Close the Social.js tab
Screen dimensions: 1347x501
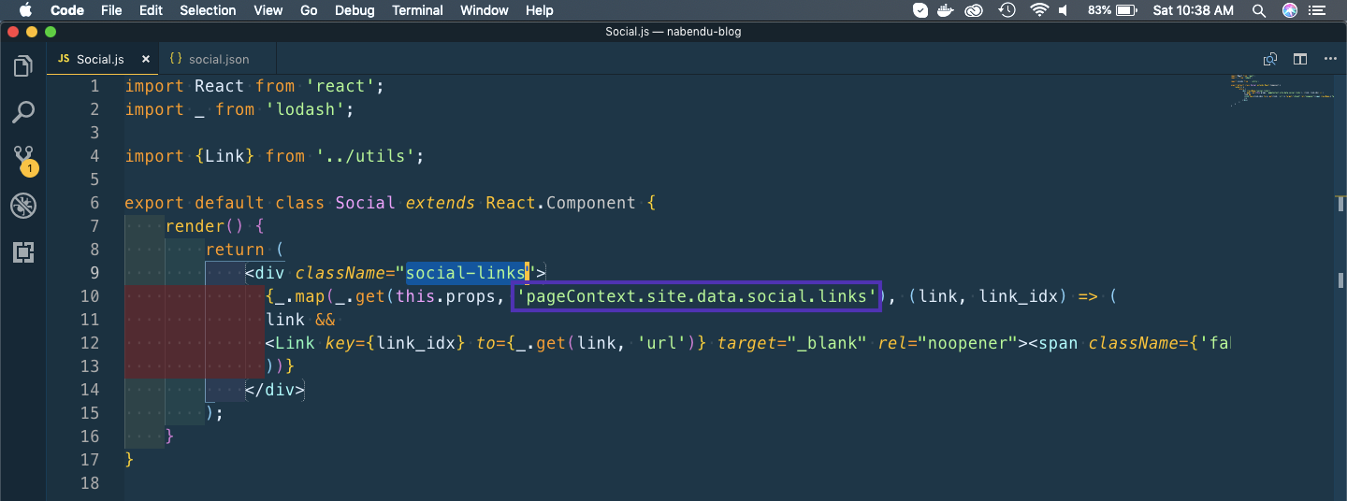click(x=145, y=59)
